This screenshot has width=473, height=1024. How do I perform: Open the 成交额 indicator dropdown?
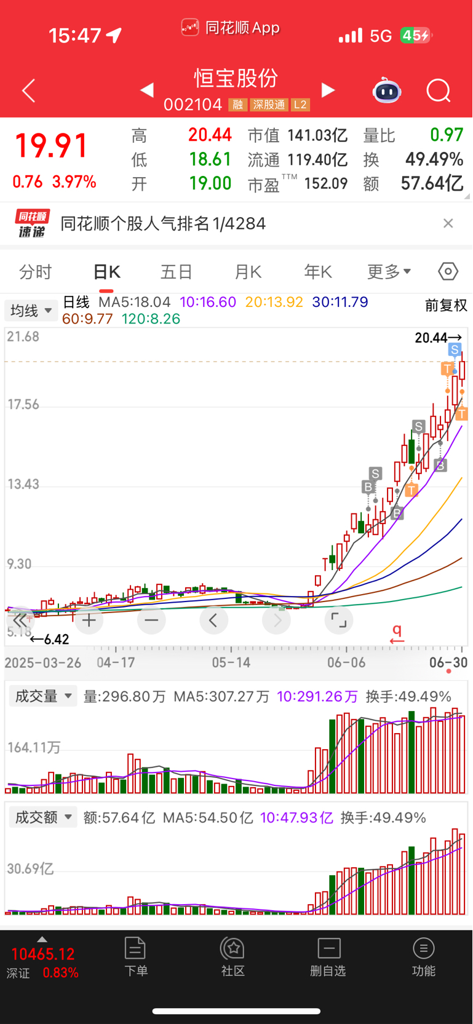(x=42, y=817)
